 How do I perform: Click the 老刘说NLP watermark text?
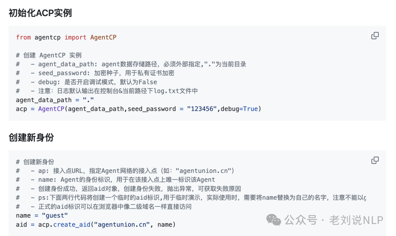click(x=356, y=220)
